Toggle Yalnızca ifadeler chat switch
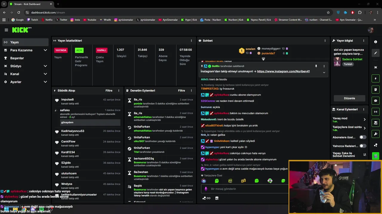 pyautogui.click(x=363, y=146)
